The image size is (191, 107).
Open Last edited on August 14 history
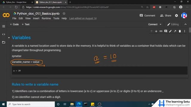tap(83, 18)
